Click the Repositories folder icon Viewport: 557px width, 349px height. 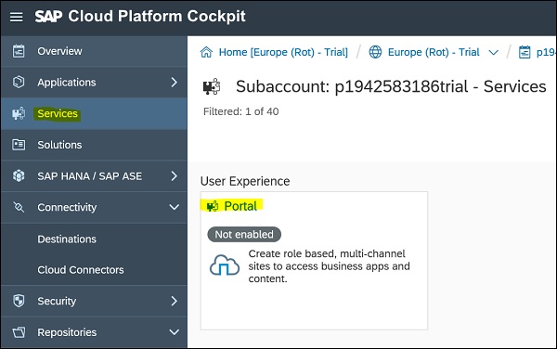click(x=19, y=332)
